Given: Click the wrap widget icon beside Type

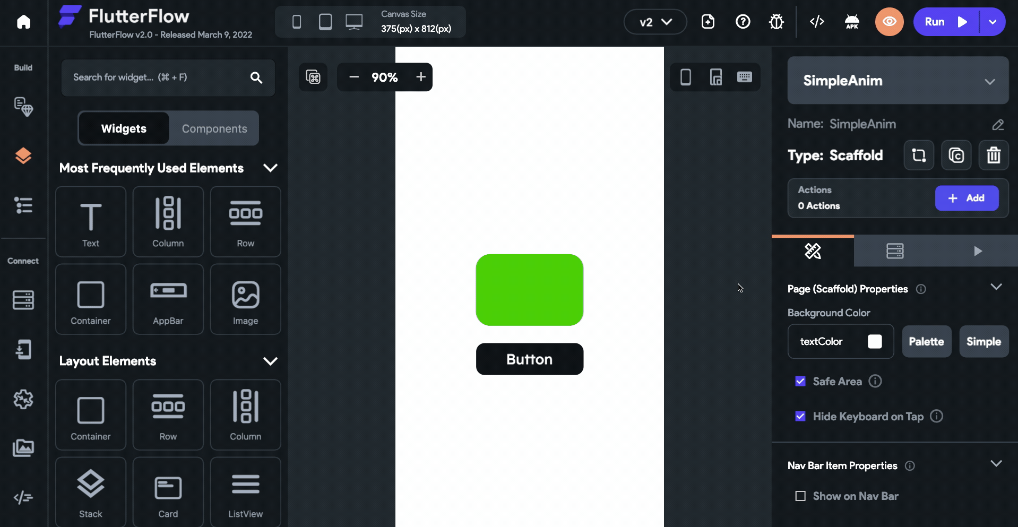Looking at the screenshot, I should [x=919, y=155].
